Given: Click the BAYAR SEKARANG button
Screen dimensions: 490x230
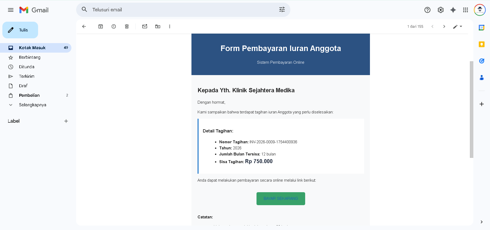Looking at the screenshot, I should click(x=281, y=199).
